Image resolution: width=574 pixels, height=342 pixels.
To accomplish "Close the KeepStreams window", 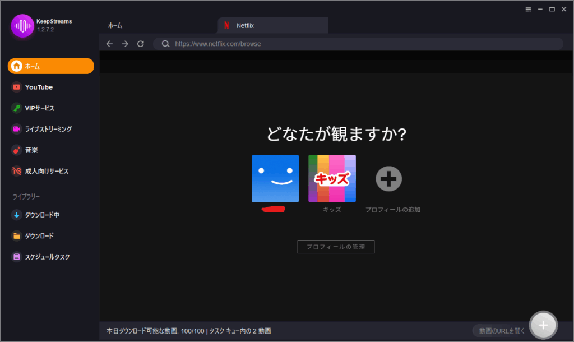I will tap(564, 9).
